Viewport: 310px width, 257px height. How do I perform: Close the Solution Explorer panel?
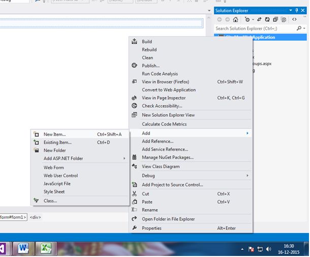tap(303, 10)
